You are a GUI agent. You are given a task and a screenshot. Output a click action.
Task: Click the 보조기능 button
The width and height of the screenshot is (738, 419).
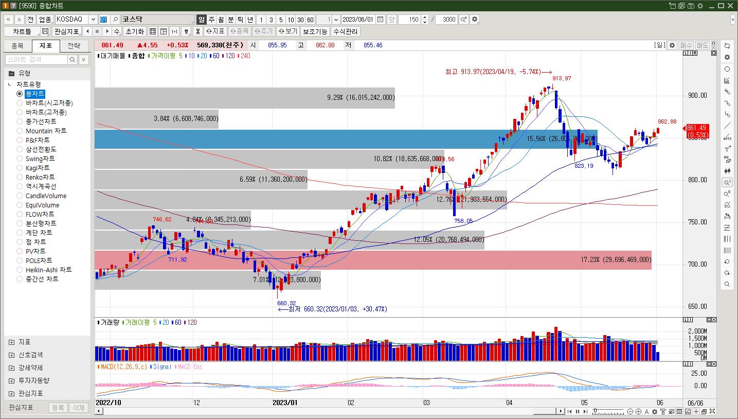315,31
